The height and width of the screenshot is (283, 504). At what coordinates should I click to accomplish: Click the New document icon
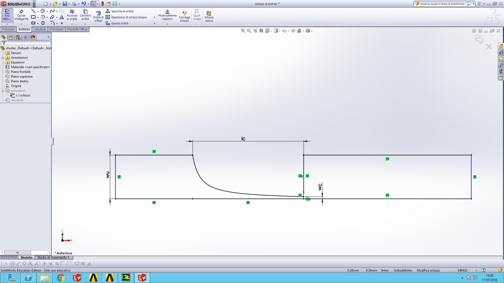[46, 4]
